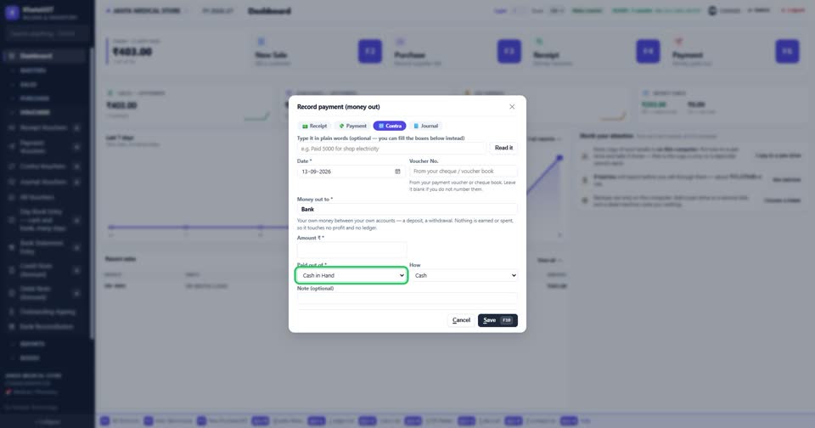
Task: Select the Contra voucher tab
Action: coord(390,126)
